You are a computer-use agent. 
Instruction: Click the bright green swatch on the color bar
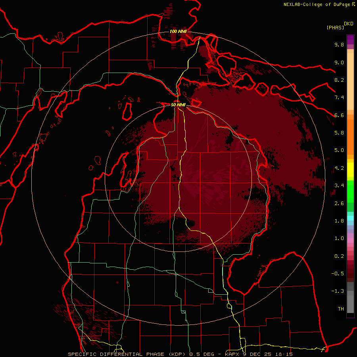coord(350,191)
